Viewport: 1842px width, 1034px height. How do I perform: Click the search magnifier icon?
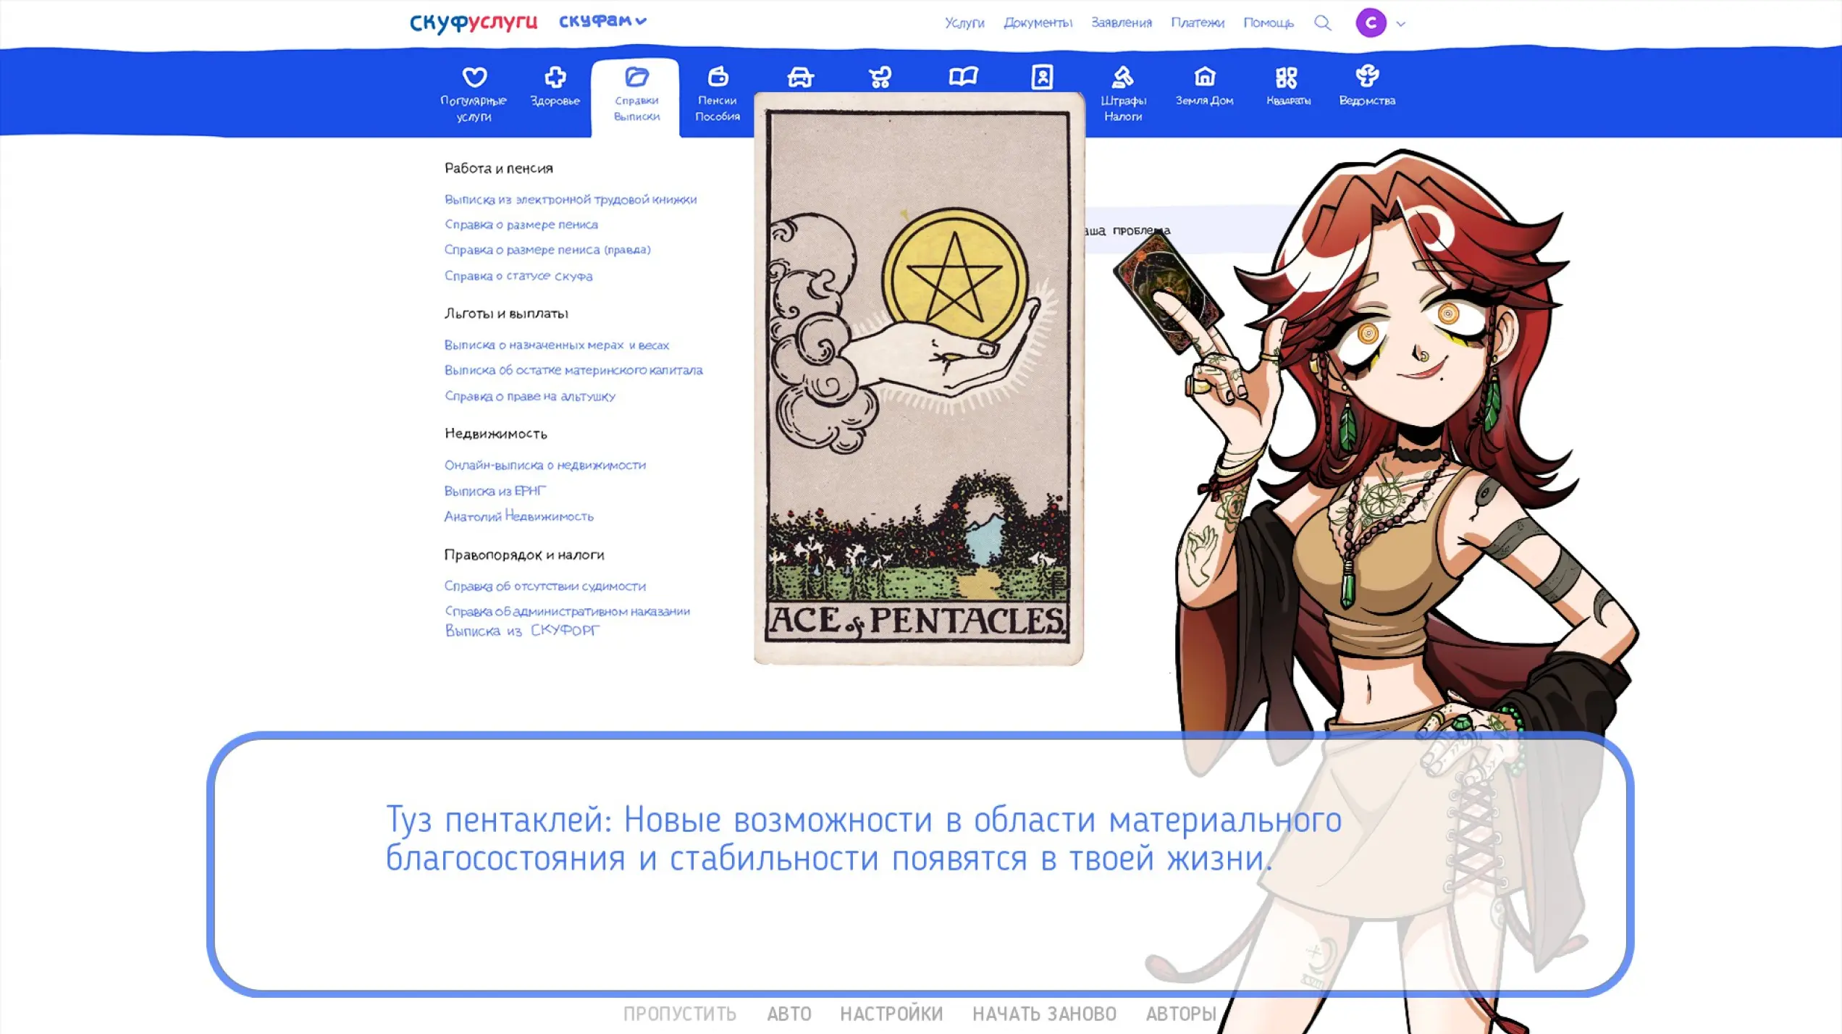(1322, 23)
